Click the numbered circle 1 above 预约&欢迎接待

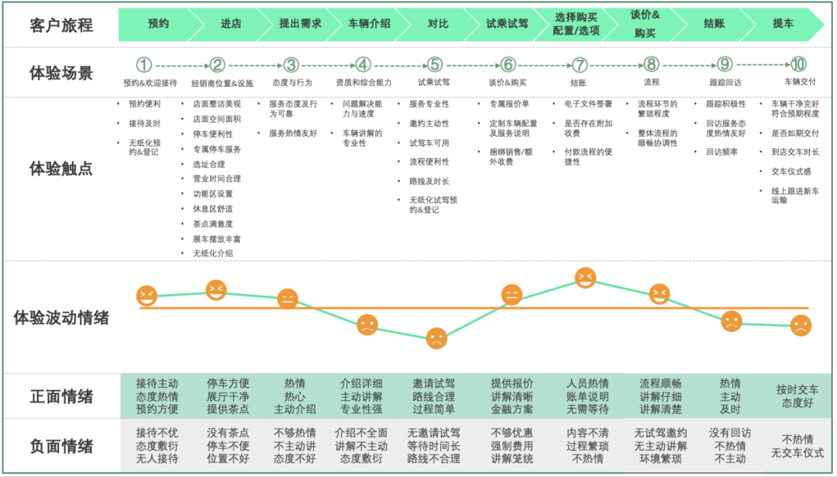144,65
